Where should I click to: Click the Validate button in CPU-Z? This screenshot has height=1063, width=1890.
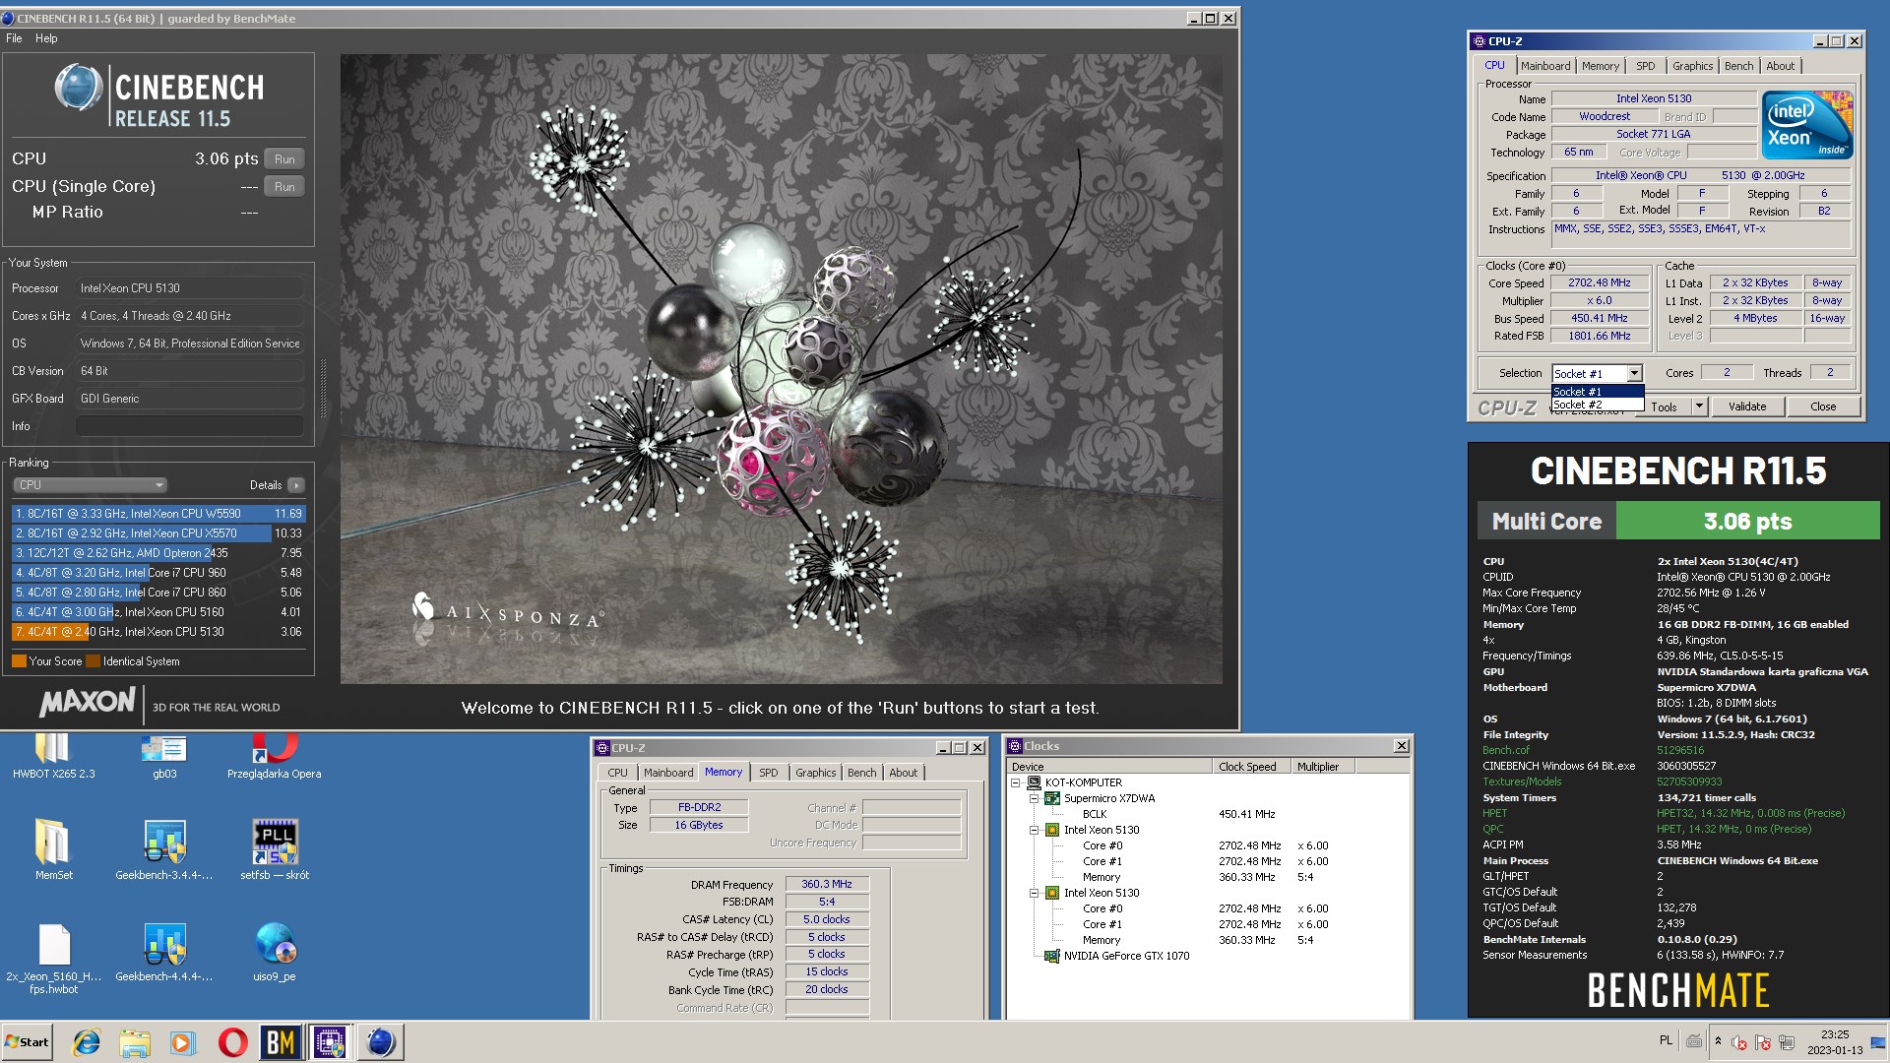(1747, 406)
